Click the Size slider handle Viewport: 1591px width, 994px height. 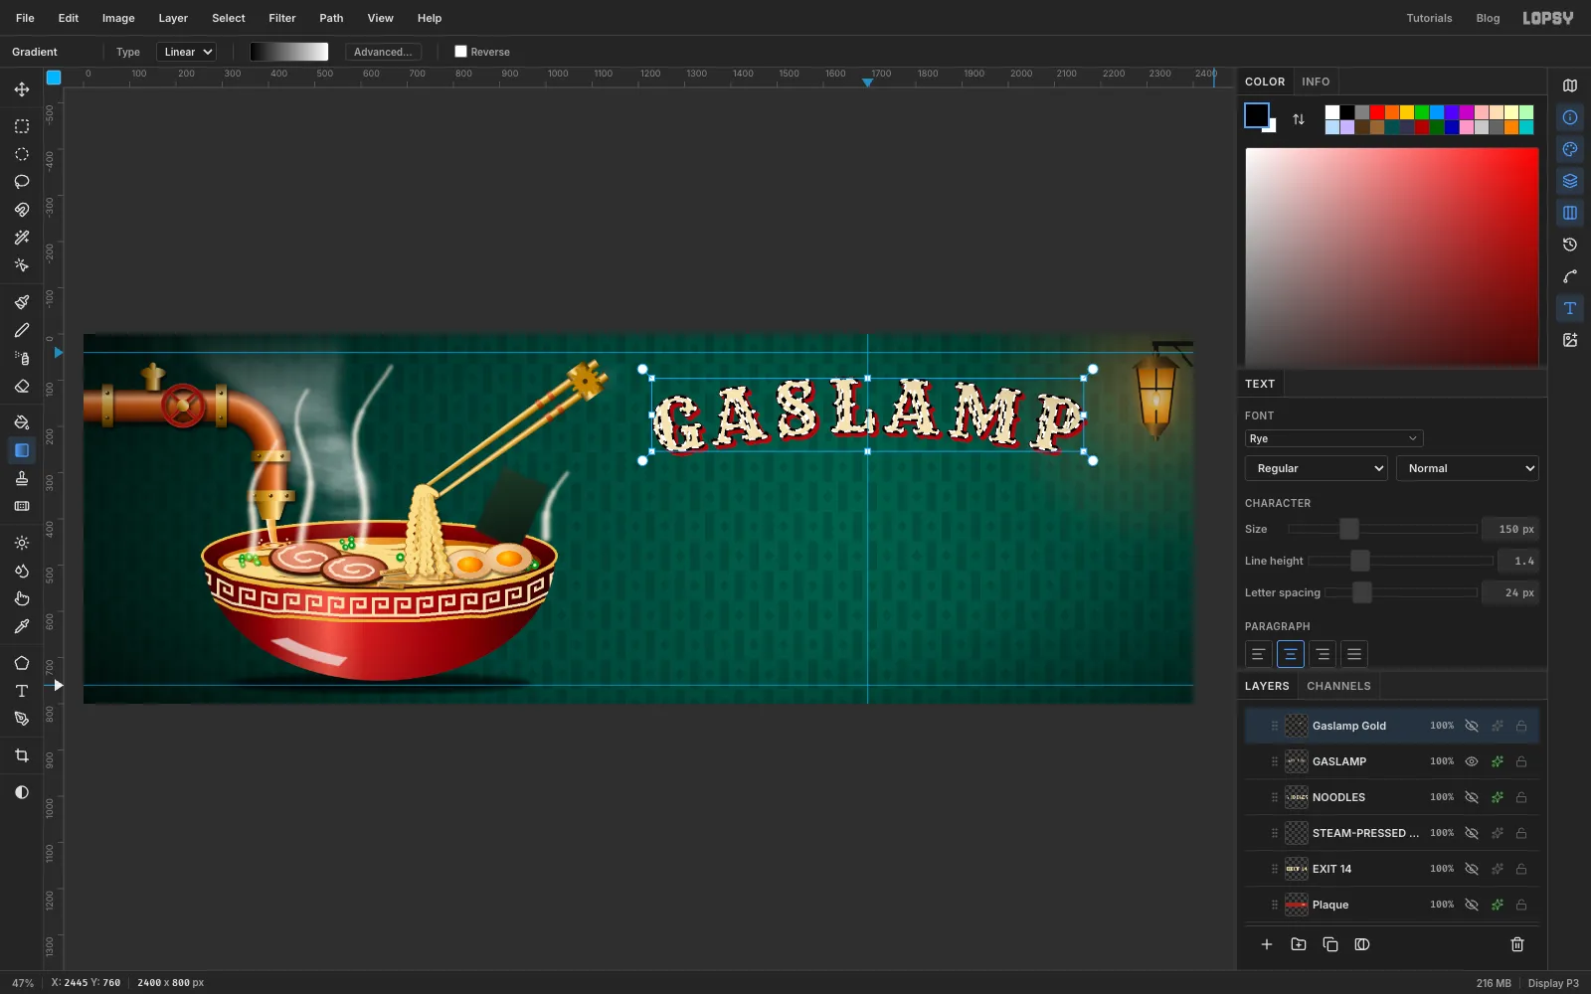point(1348,529)
